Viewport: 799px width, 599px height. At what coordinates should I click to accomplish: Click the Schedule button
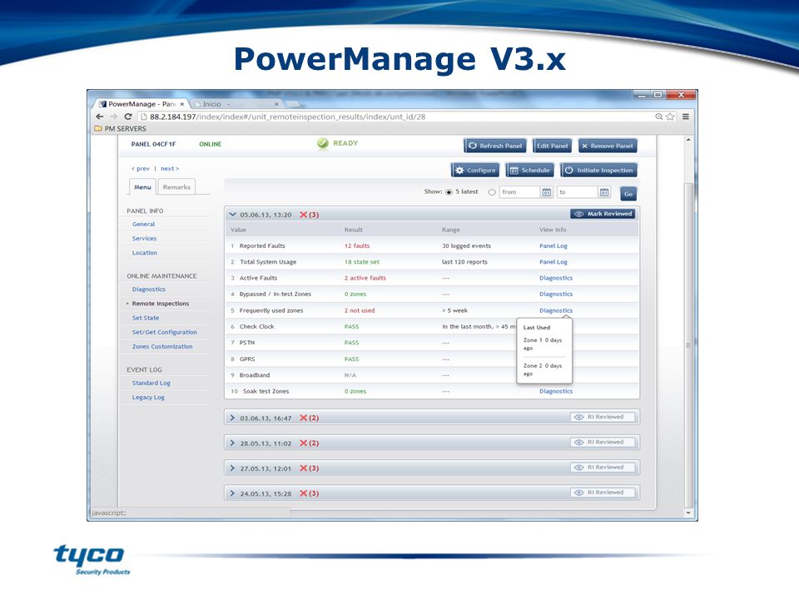point(529,170)
